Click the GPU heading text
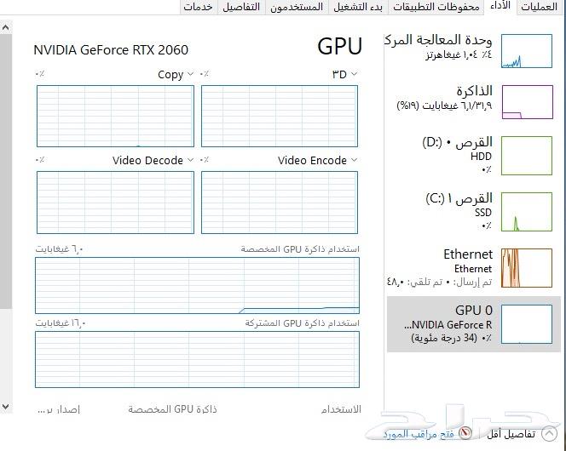 click(x=339, y=46)
